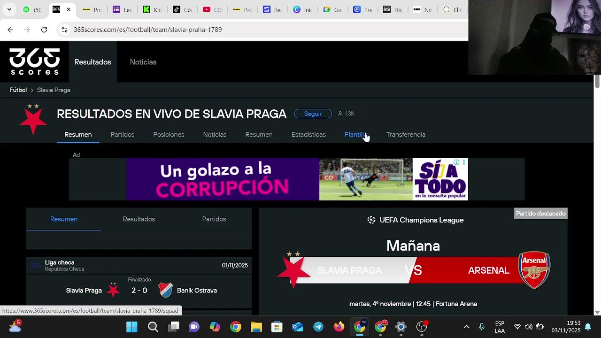Viewport: 601px width, 338px height.
Task: Switch to the YouTube browser tab
Action: [212, 9]
